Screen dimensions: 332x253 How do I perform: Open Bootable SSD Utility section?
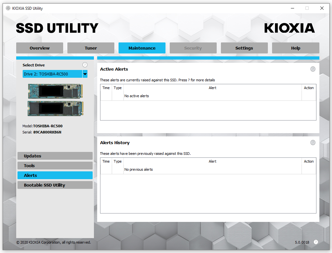point(55,185)
